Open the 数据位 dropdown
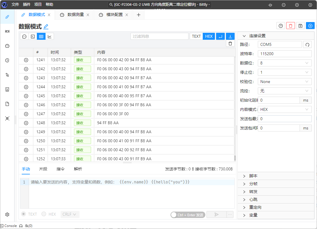 pyautogui.click(x=285, y=63)
